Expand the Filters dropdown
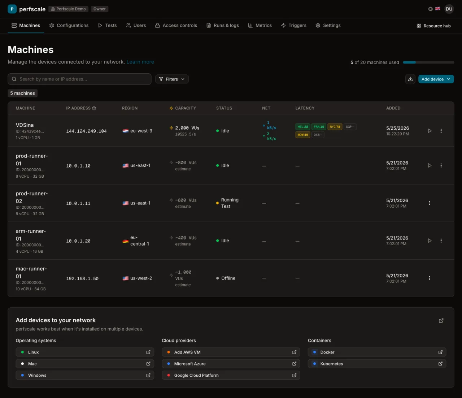The width and height of the screenshot is (462, 398). 172,79
